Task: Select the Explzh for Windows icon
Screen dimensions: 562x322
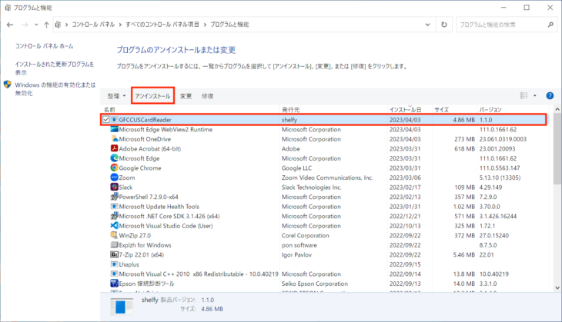Action: click(115, 245)
